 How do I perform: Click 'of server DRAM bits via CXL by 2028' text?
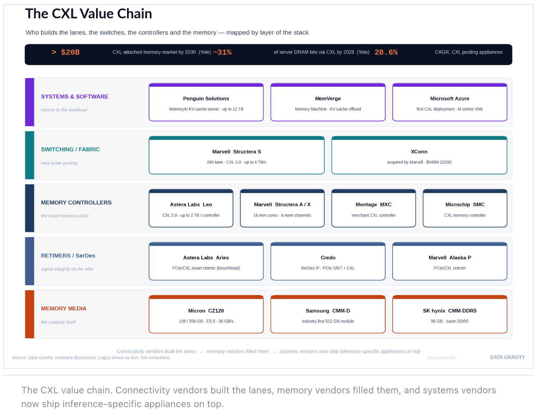click(314, 52)
